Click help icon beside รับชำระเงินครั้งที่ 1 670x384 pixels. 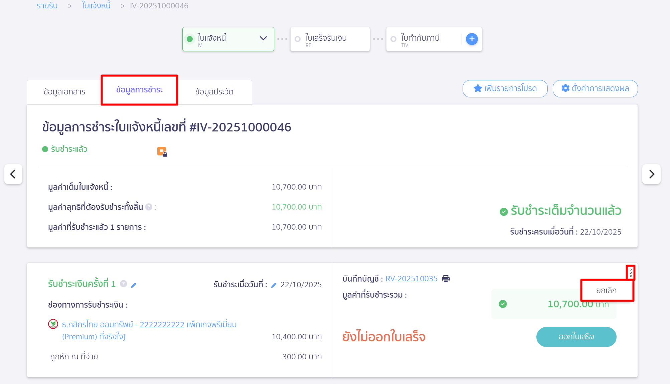[124, 284]
